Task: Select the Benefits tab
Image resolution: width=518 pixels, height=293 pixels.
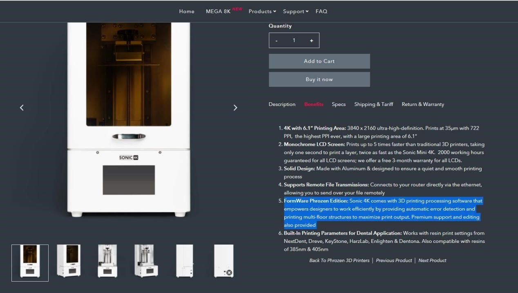Action: [314, 104]
